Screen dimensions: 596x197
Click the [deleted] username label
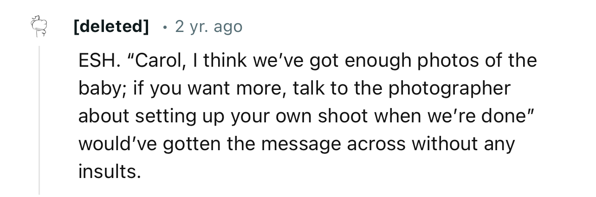point(111,26)
